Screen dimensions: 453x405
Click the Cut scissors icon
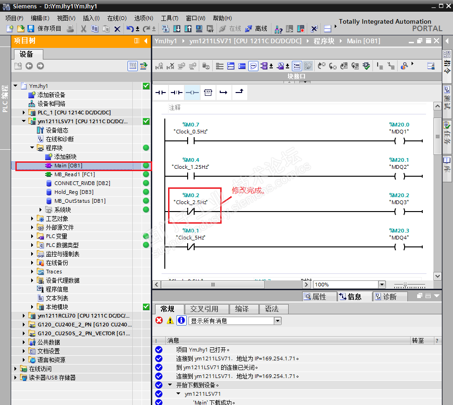[84, 28]
